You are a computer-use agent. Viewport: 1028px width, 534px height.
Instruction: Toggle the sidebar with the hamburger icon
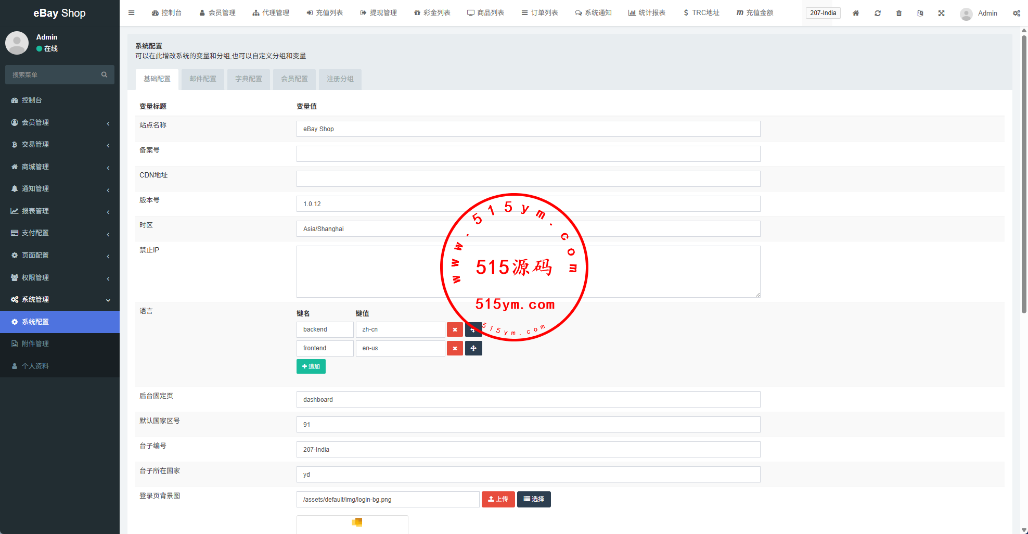[x=131, y=13]
